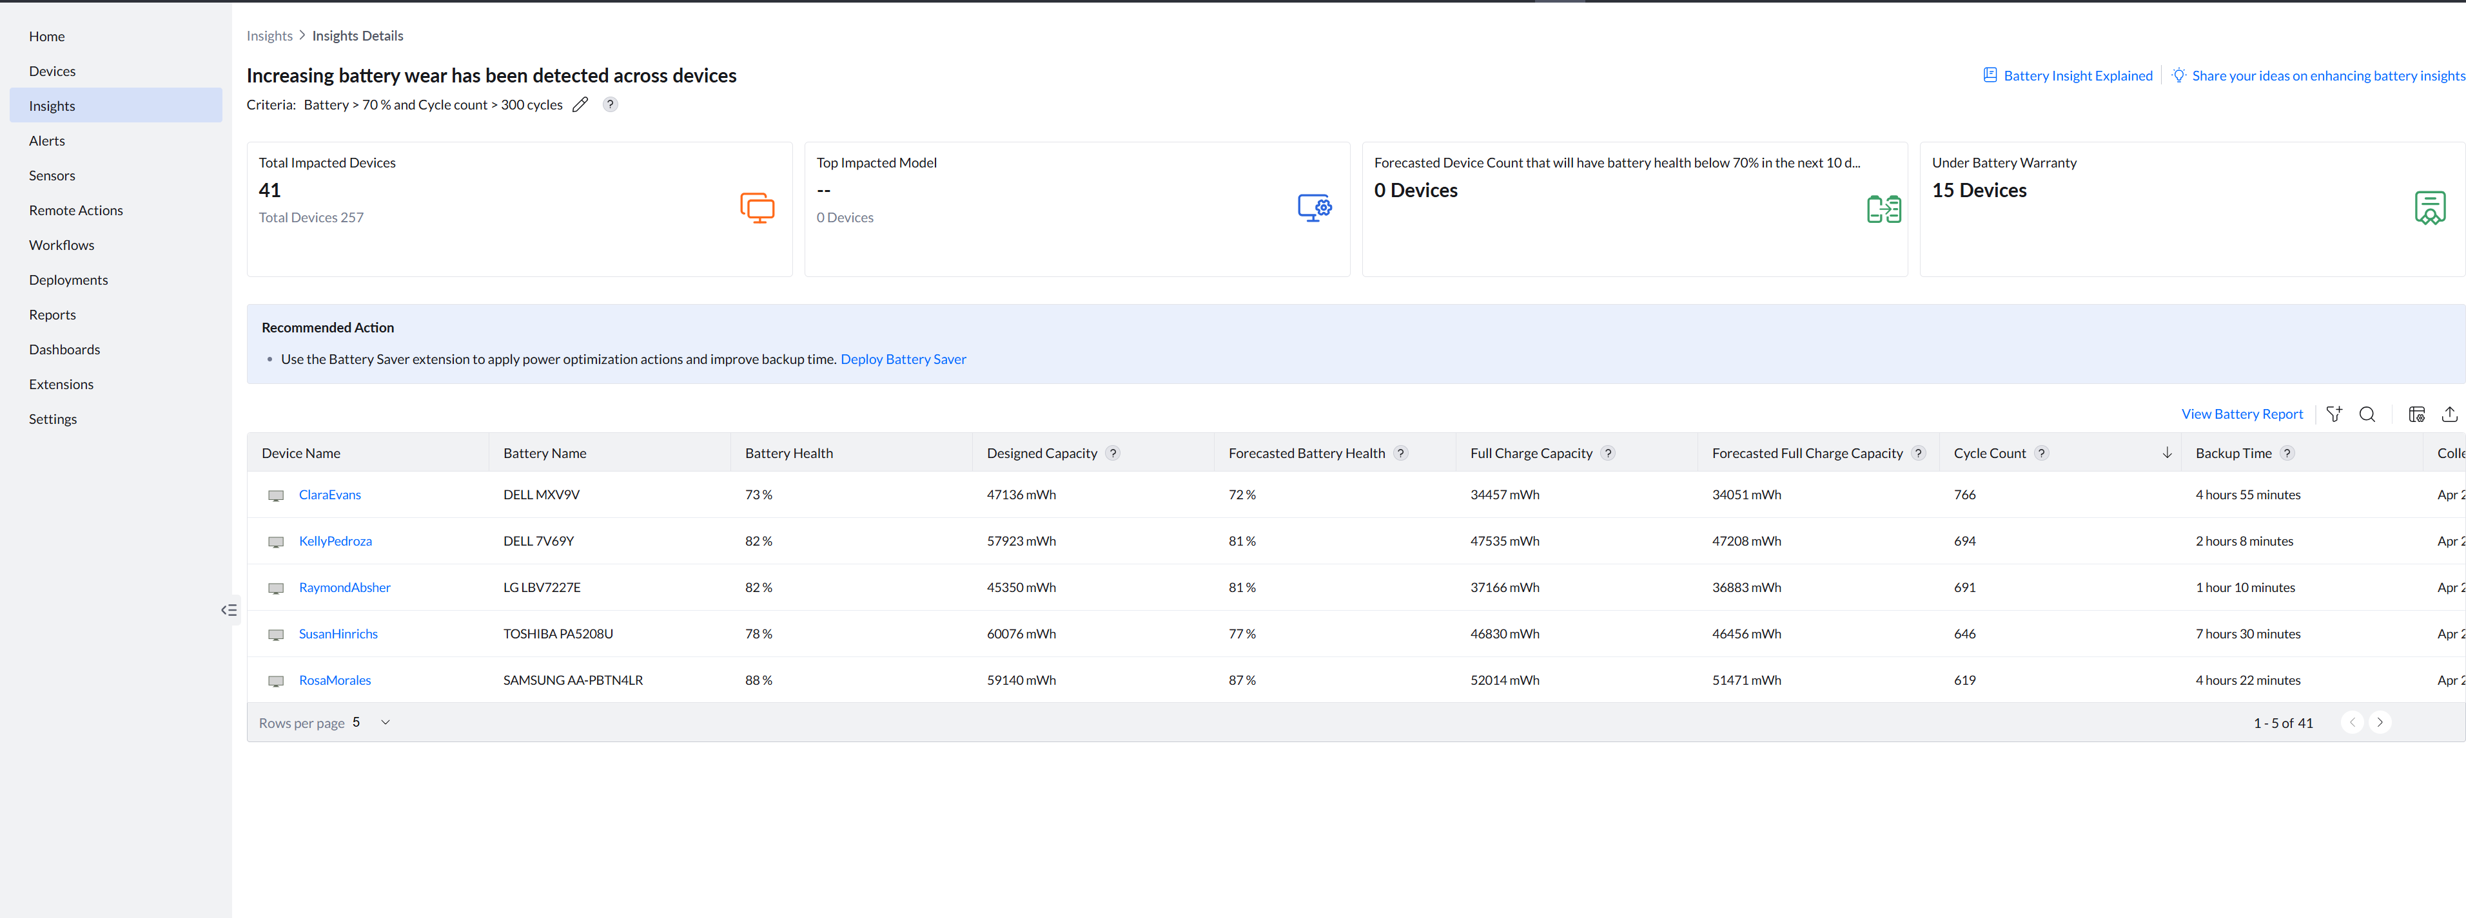Open the Rows per page dropdown
The image size is (2466, 918).
point(385,723)
